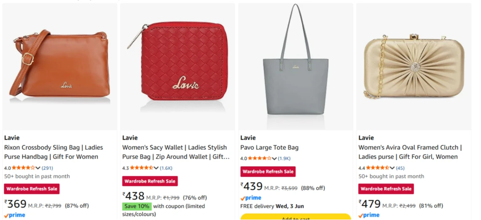Image resolution: width=481 pixels, height=220 pixels.
Task: Click the Pavo Large Tote Bag title
Action: (269, 147)
